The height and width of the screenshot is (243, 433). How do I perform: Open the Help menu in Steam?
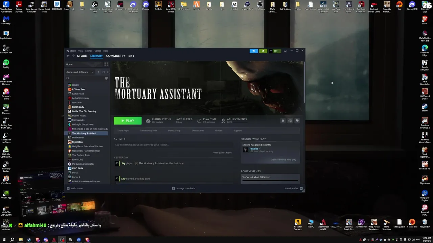(106, 51)
